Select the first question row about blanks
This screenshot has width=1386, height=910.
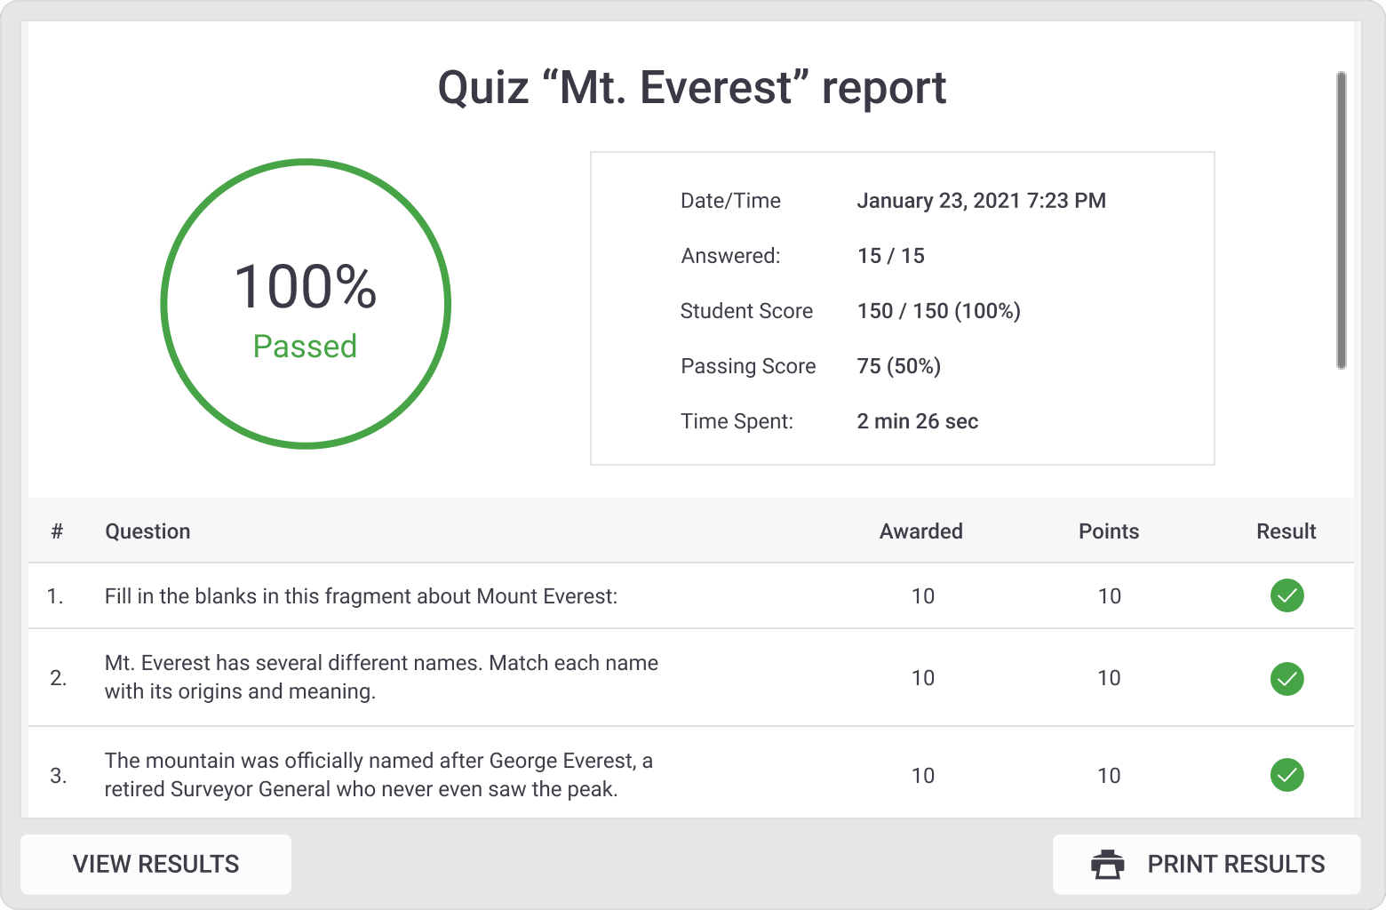[x=360, y=596]
